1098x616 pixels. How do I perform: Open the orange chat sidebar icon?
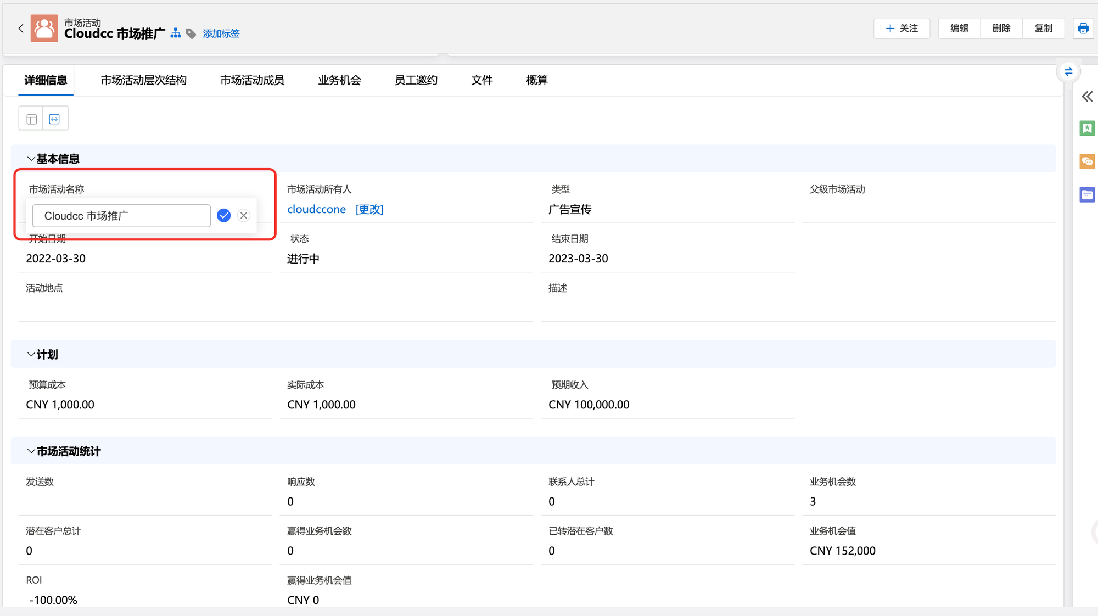1087,161
